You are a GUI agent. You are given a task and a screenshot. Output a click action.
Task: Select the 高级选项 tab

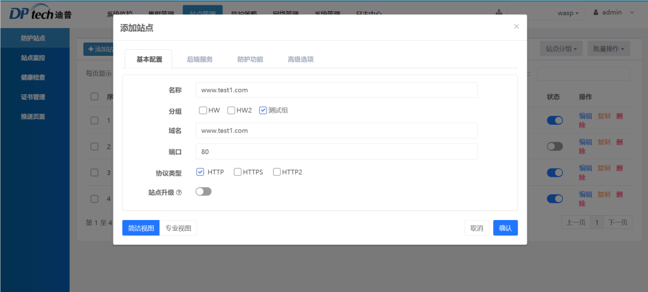[x=301, y=59]
